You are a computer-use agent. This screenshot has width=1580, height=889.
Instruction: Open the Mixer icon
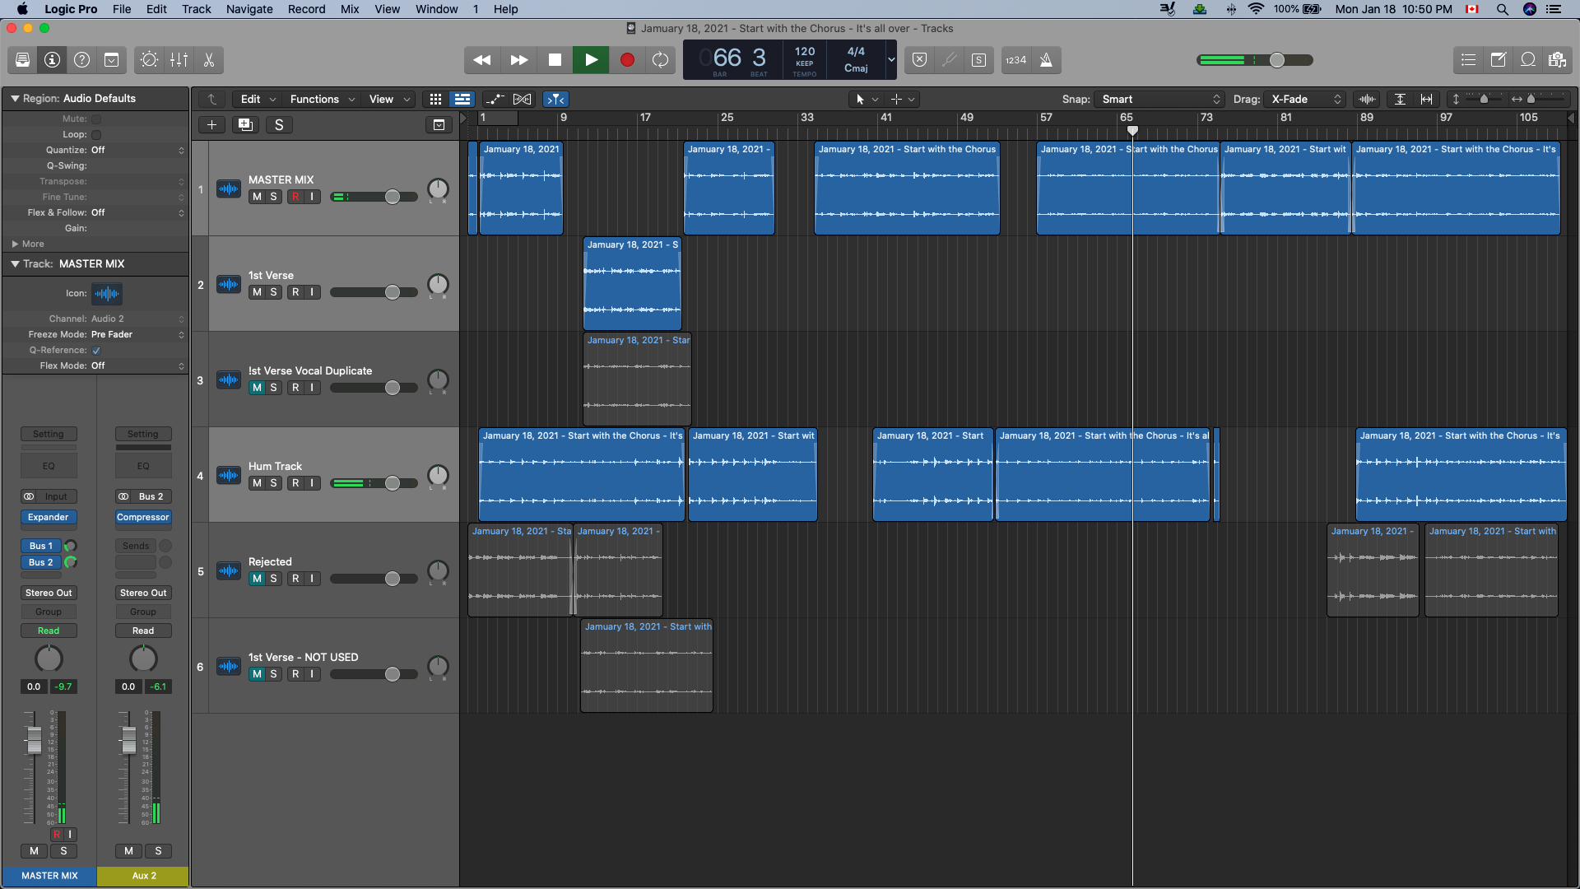[x=179, y=60]
